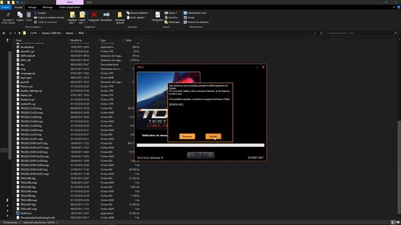This screenshot has width=401, height=225.
Task: Select the key text document
Action: [x=23, y=64]
